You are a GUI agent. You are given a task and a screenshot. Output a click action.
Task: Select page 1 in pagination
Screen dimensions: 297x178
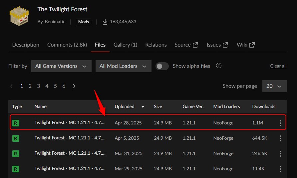coord(22,86)
